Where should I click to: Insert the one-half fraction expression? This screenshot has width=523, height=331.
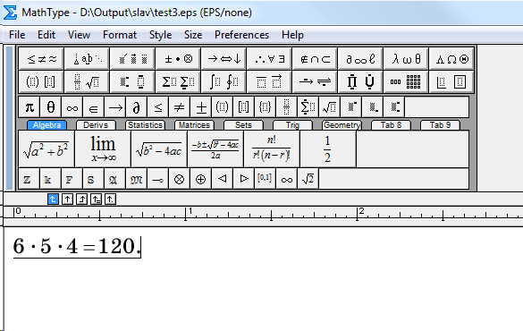click(x=328, y=149)
